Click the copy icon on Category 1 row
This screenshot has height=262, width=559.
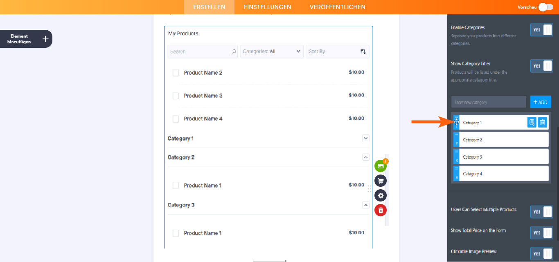532,122
